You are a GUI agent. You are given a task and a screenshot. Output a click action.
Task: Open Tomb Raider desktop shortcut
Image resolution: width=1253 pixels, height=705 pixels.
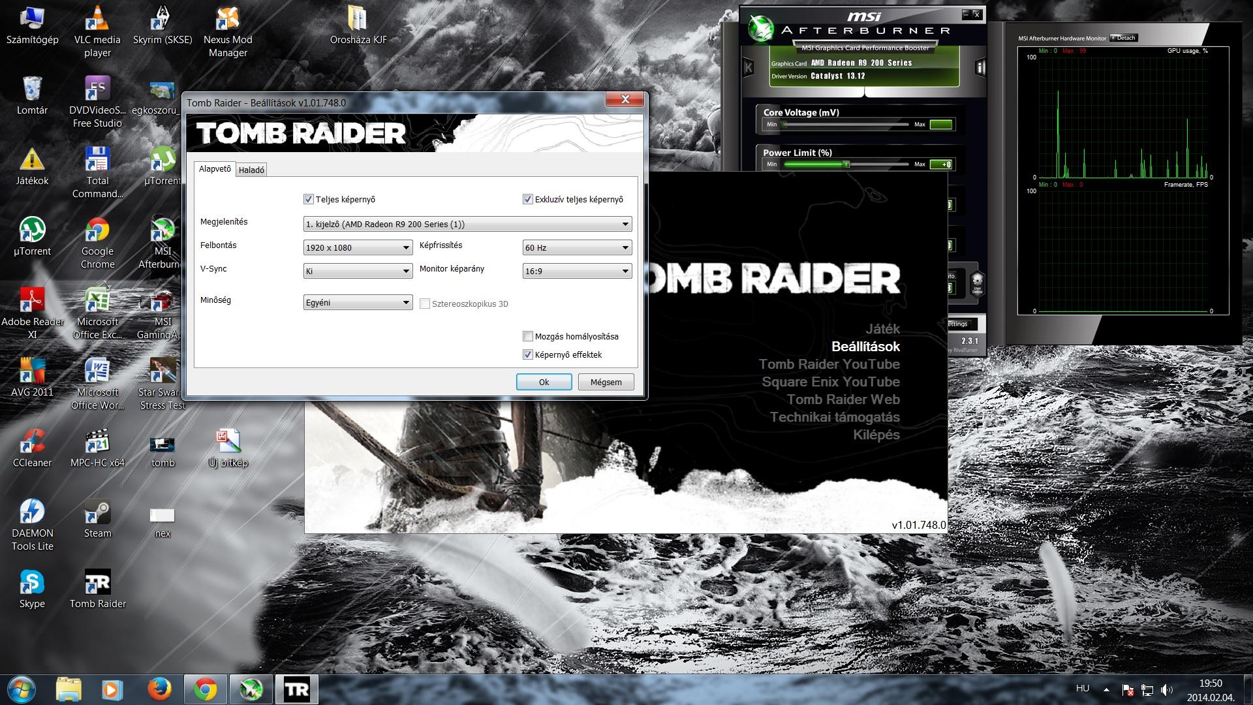(97, 589)
